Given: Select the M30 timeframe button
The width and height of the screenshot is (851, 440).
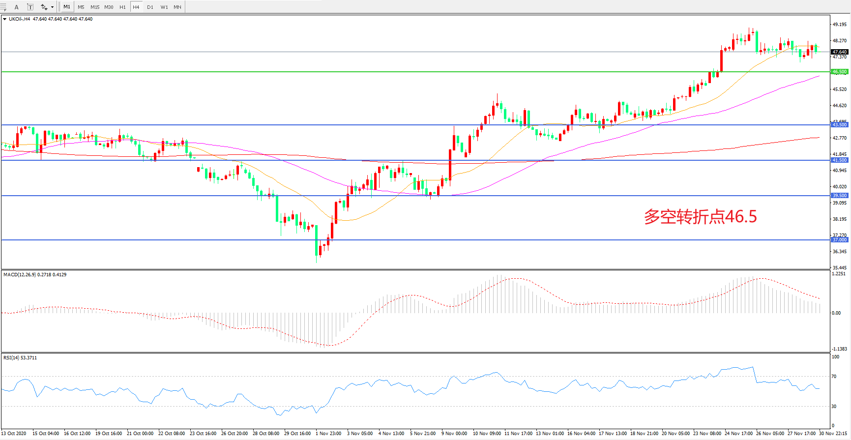Looking at the screenshot, I should [x=109, y=7].
